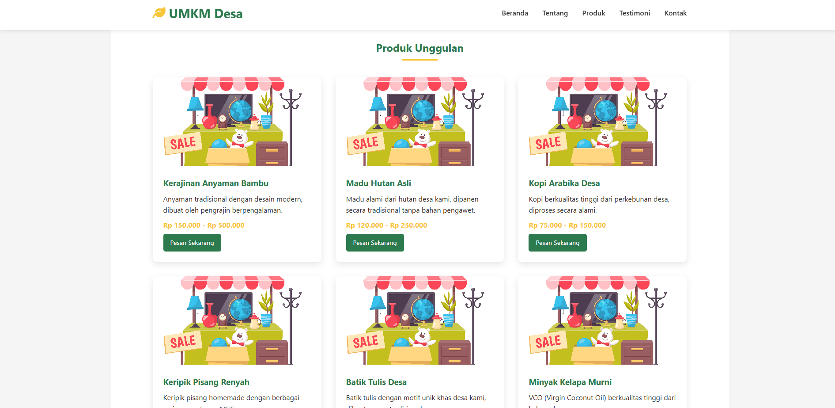Click the Minyak Kelapa Murni heading
Screen dimensions: 835x408
[x=570, y=382]
